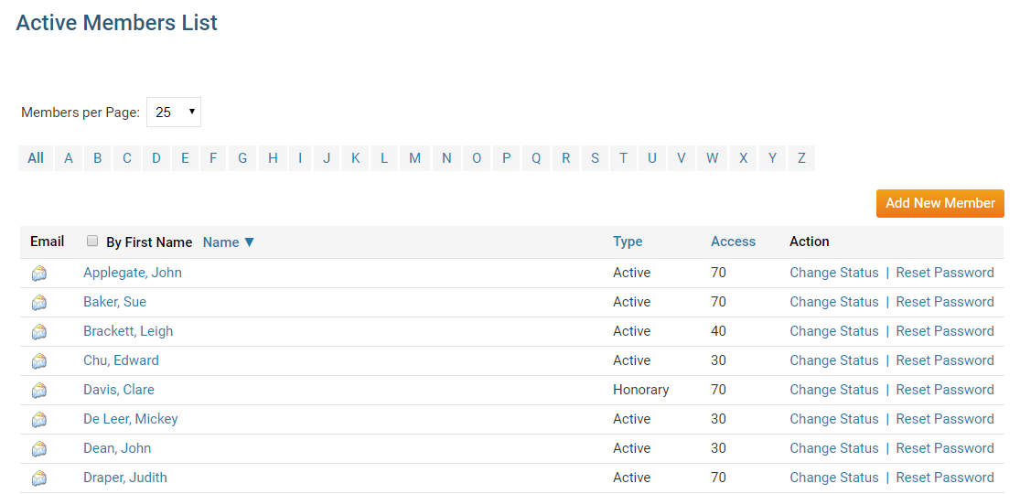Click the email icon for Edward Chu

(39, 361)
